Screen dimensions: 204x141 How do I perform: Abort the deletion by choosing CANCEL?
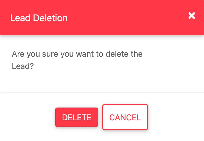point(125,117)
